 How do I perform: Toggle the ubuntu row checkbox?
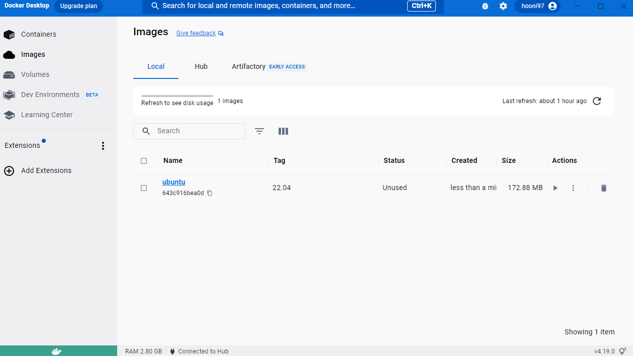[144, 188]
